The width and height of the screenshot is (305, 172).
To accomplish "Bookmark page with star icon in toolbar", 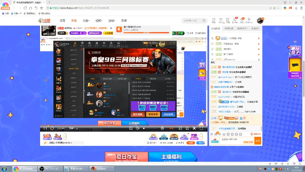I will pos(42,8).
